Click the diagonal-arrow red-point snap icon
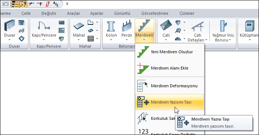The width and height of the screenshot is (259, 135). [31, 4]
